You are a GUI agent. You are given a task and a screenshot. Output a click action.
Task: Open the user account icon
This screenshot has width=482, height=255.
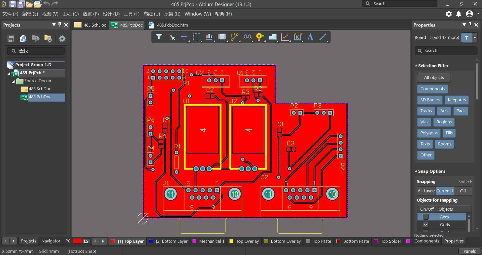[x=469, y=14]
